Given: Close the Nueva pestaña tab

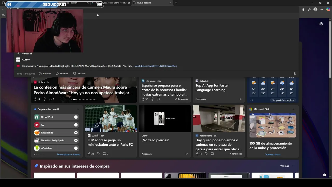Looking at the screenshot, I should 170,3.
